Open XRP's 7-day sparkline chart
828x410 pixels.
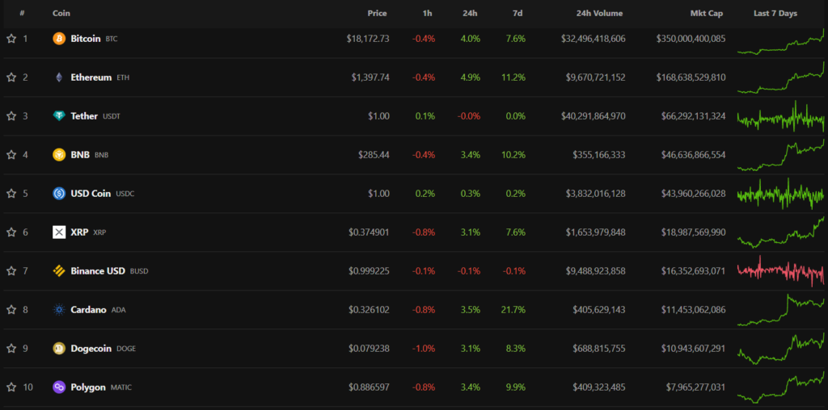click(x=780, y=232)
